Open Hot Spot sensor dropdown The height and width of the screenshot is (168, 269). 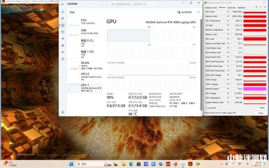tap(228, 25)
